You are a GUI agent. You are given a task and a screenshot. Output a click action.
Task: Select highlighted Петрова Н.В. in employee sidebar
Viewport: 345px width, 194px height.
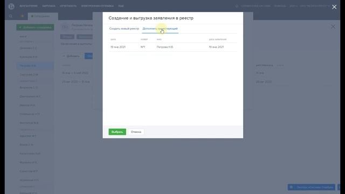35,66
